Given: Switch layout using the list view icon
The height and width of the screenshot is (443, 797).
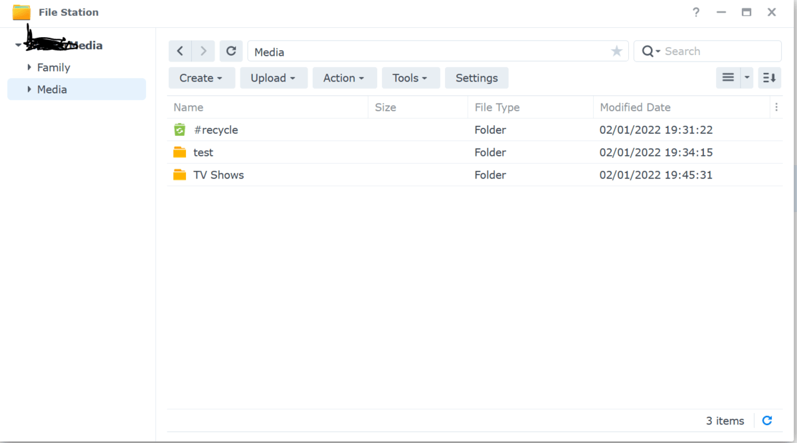Looking at the screenshot, I should 728,78.
